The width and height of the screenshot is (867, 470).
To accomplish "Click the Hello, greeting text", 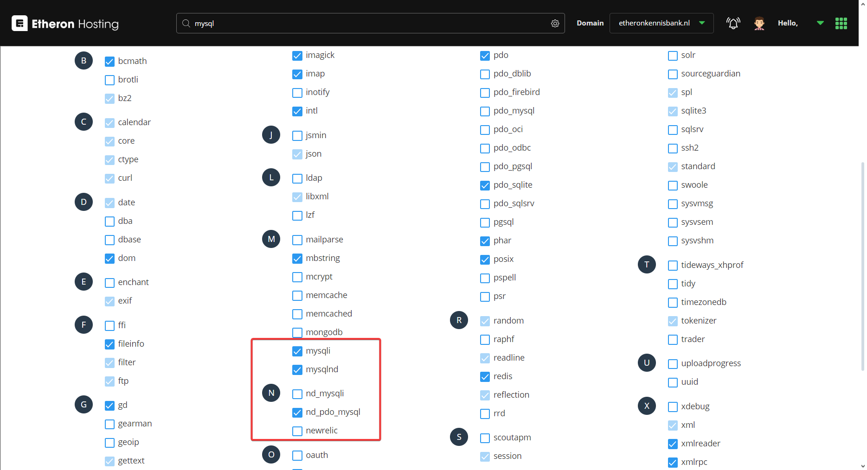I will (x=788, y=23).
